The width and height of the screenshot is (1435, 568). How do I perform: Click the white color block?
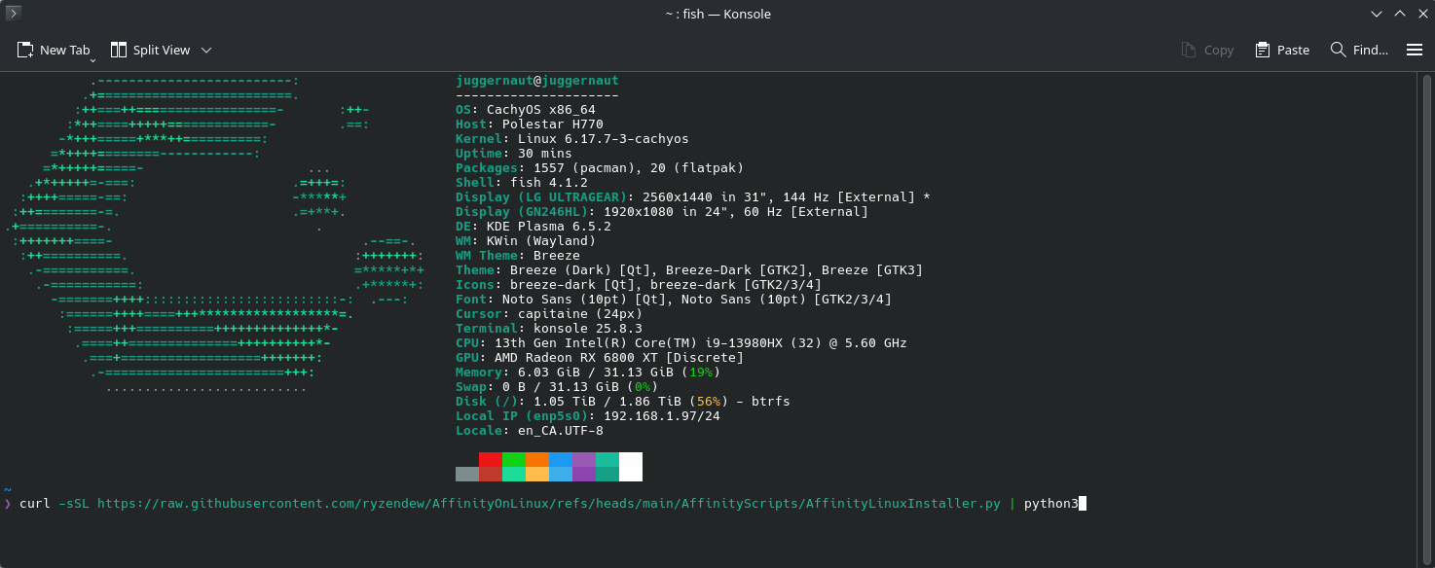(x=631, y=467)
